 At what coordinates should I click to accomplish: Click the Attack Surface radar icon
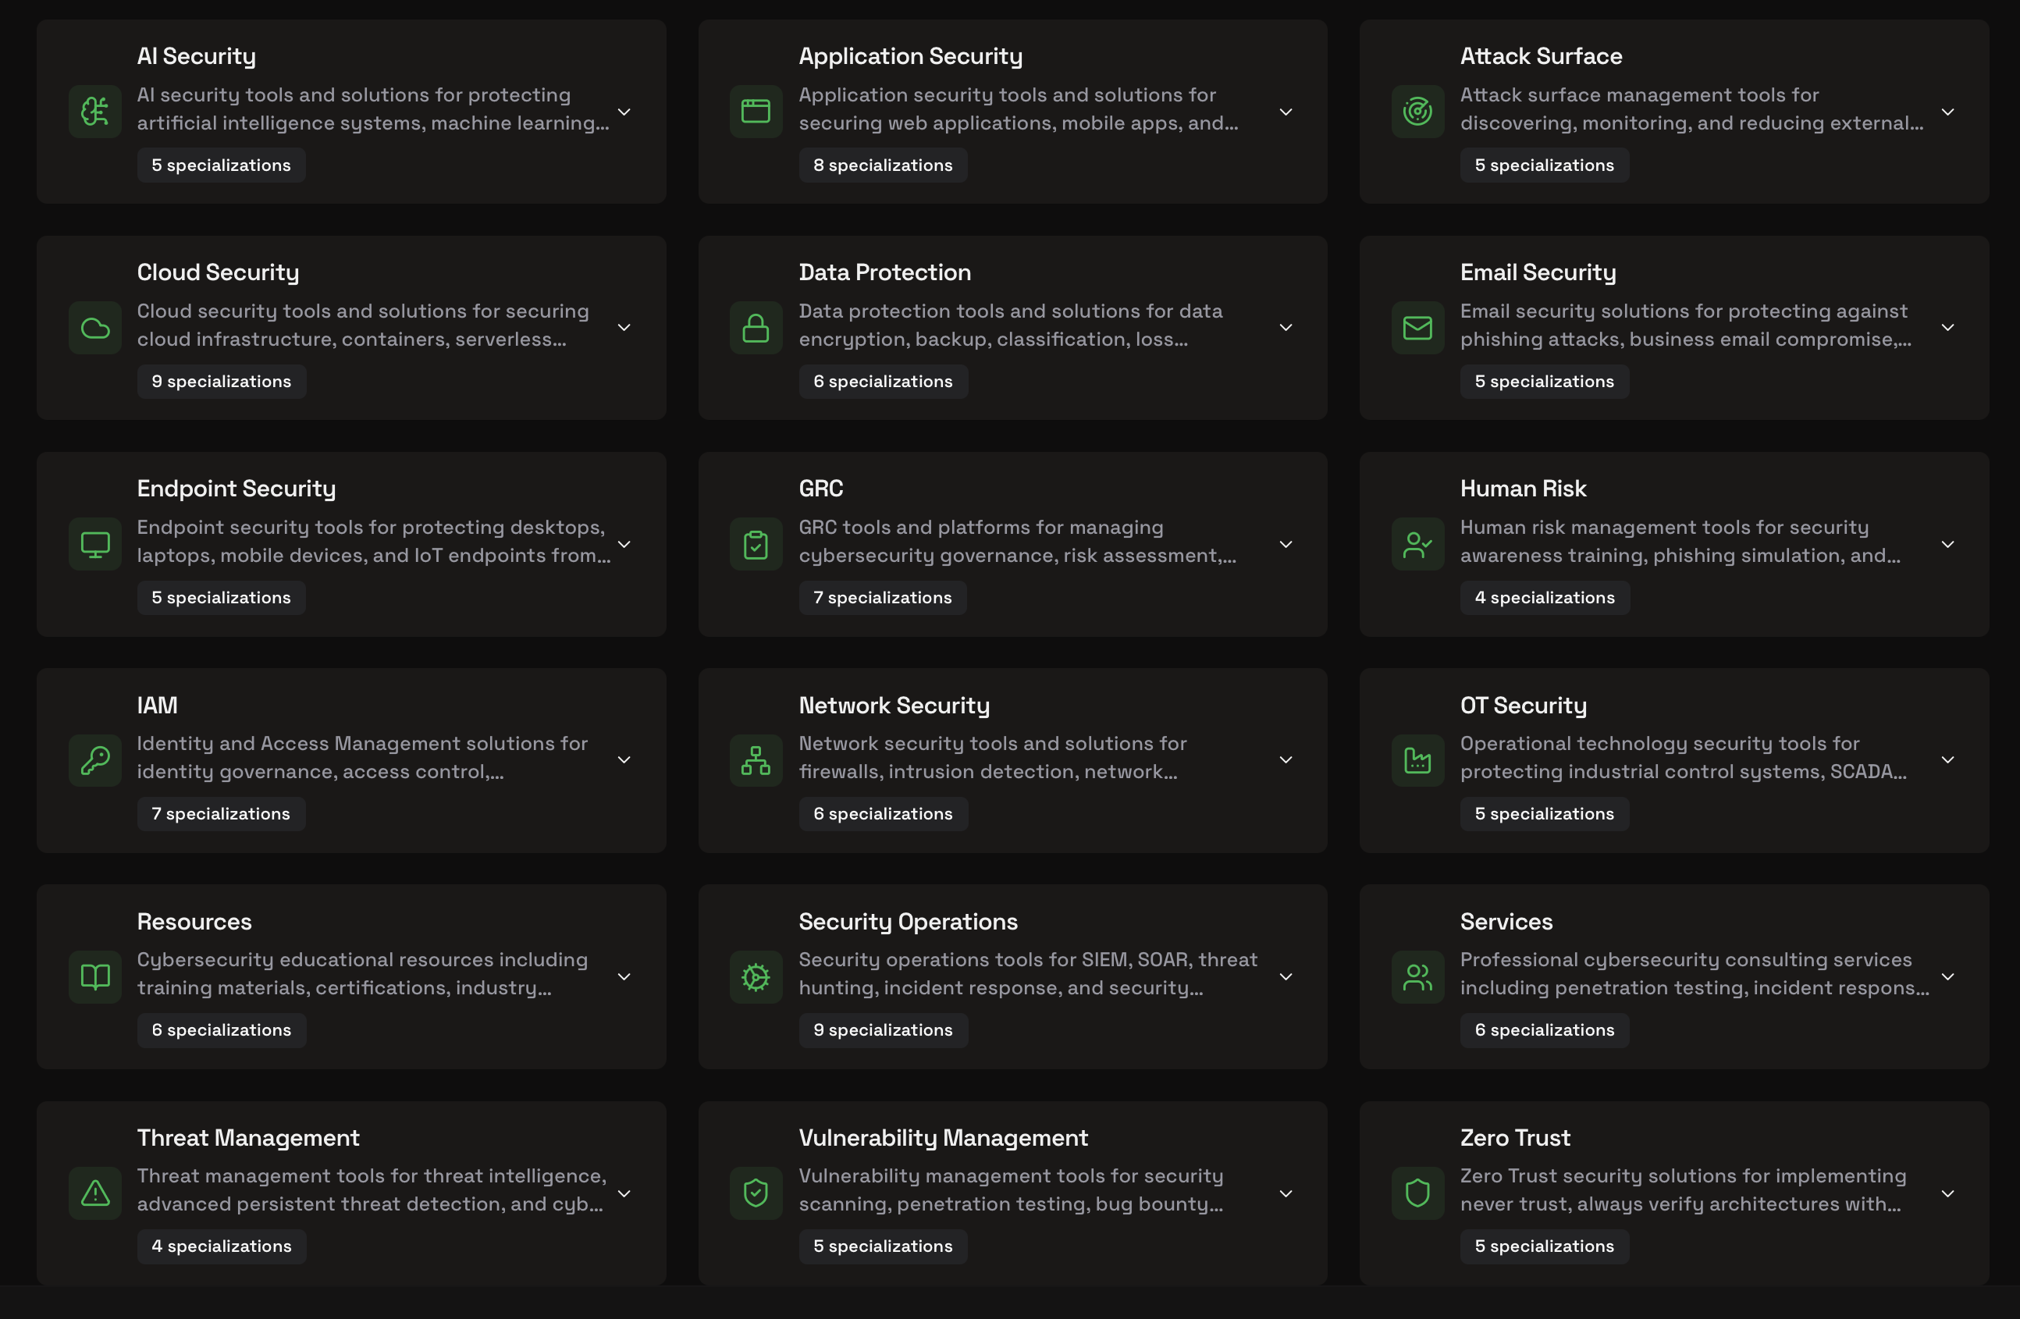click(x=1417, y=111)
